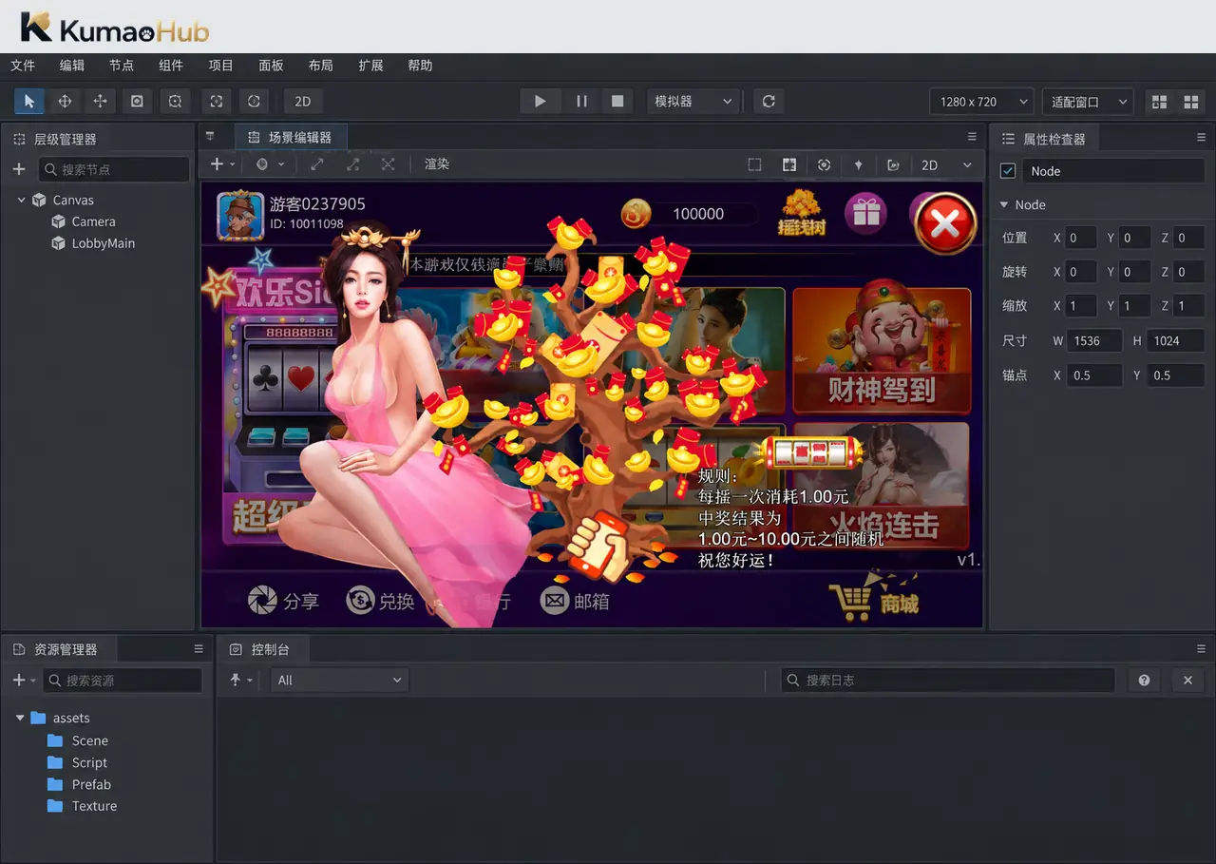Clear console with the X button
The image size is (1216, 864).
pos(1187,680)
